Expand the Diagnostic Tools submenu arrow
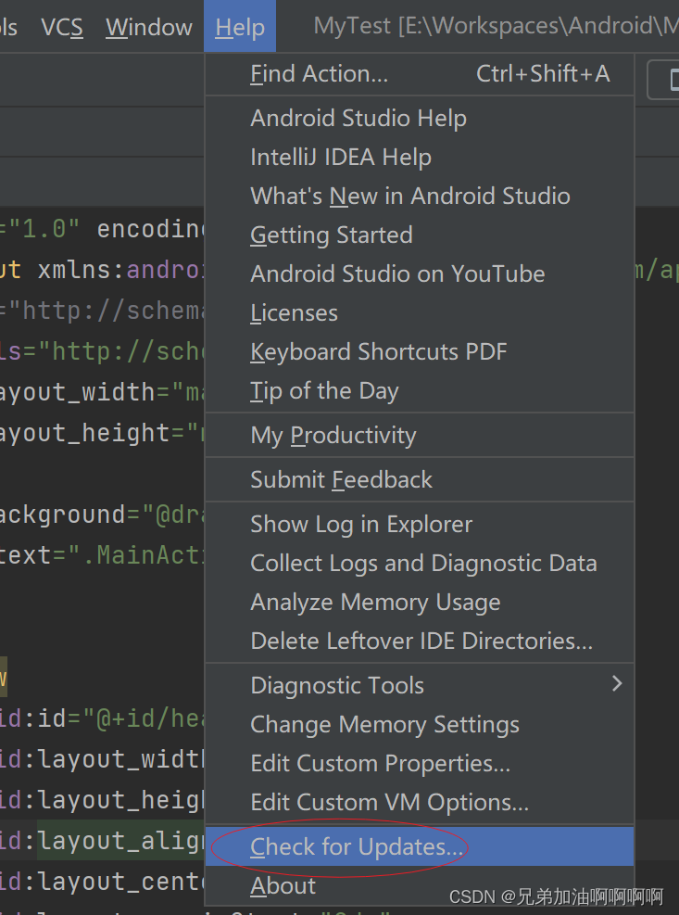This screenshot has height=915, width=679. tap(617, 684)
